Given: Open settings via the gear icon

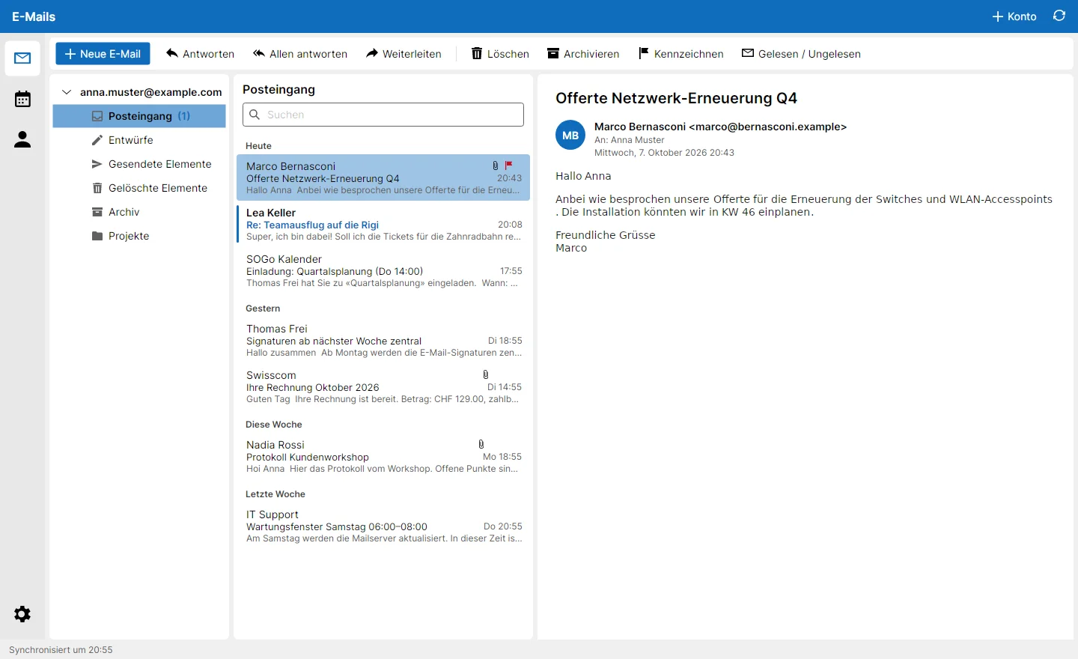Looking at the screenshot, I should click(22, 614).
